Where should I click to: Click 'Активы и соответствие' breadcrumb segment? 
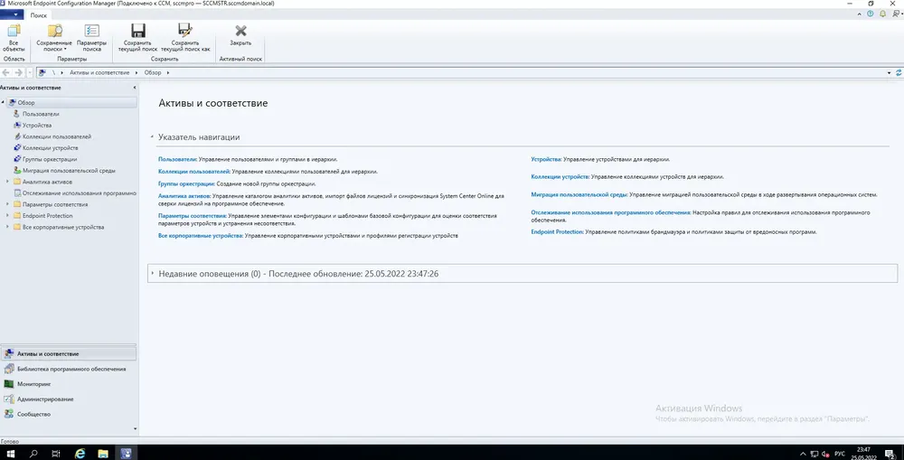coord(99,72)
